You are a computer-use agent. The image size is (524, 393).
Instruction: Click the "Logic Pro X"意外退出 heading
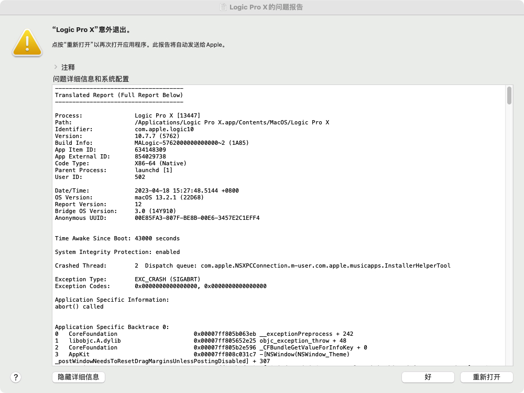coord(91,30)
